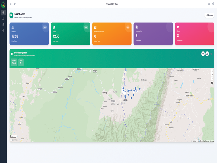This screenshot has width=217, height=163.
Task: Click the Improve this map link
Action: pyautogui.click(x=209, y=141)
